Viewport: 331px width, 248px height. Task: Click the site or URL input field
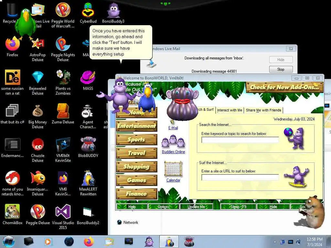pyautogui.click(x=240, y=177)
